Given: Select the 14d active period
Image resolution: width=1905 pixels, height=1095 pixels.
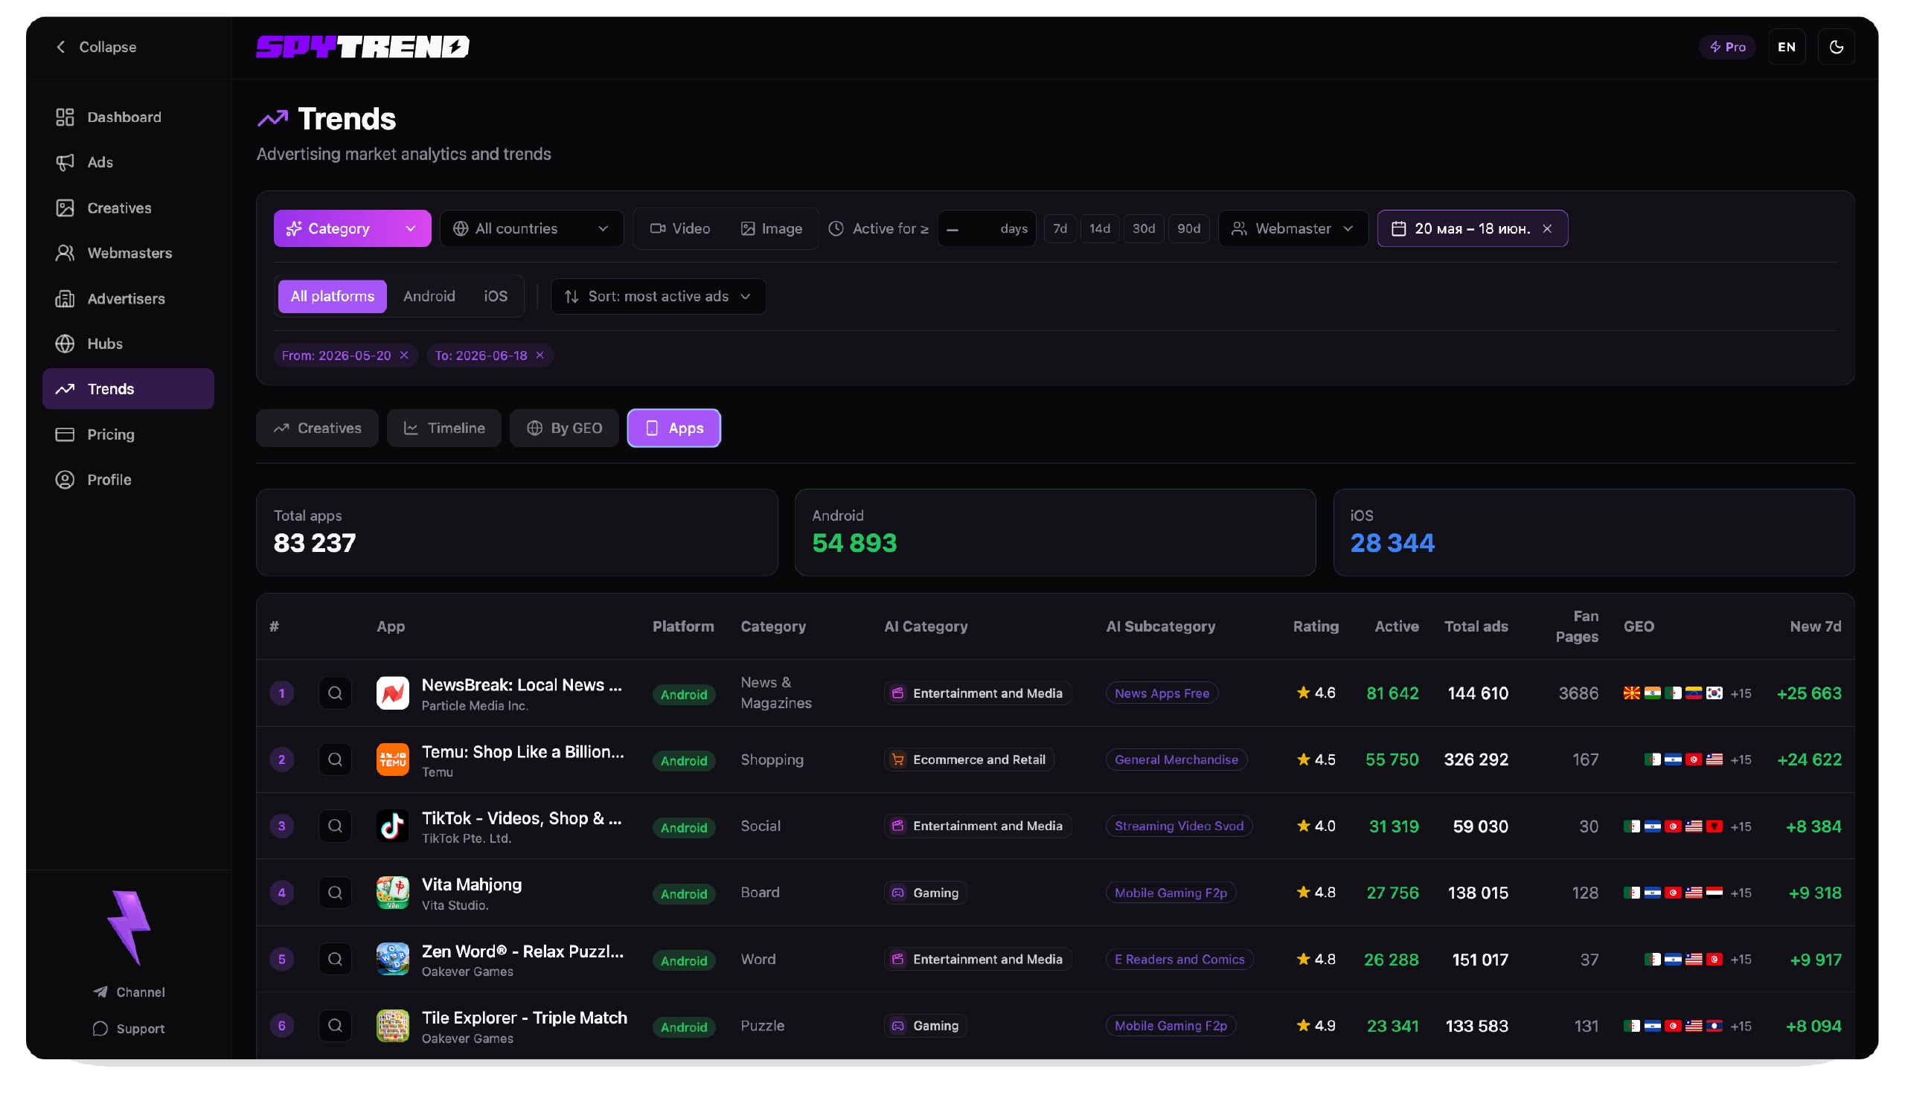Looking at the screenshot, I should (x=1100, y=228).
